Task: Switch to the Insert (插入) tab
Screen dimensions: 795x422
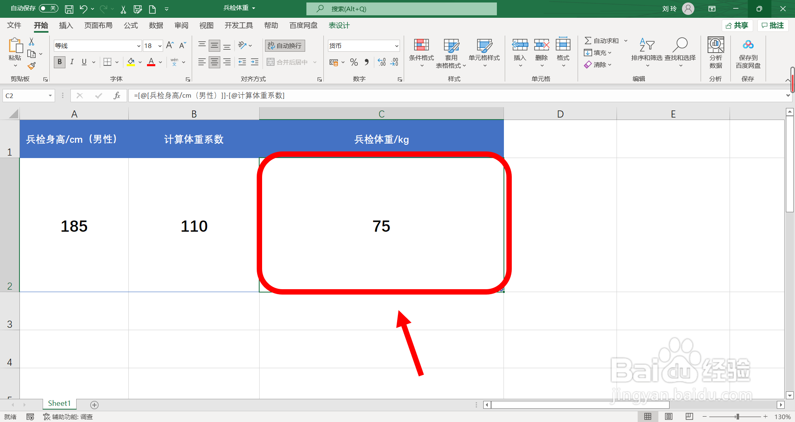Action: pos(66,25)
